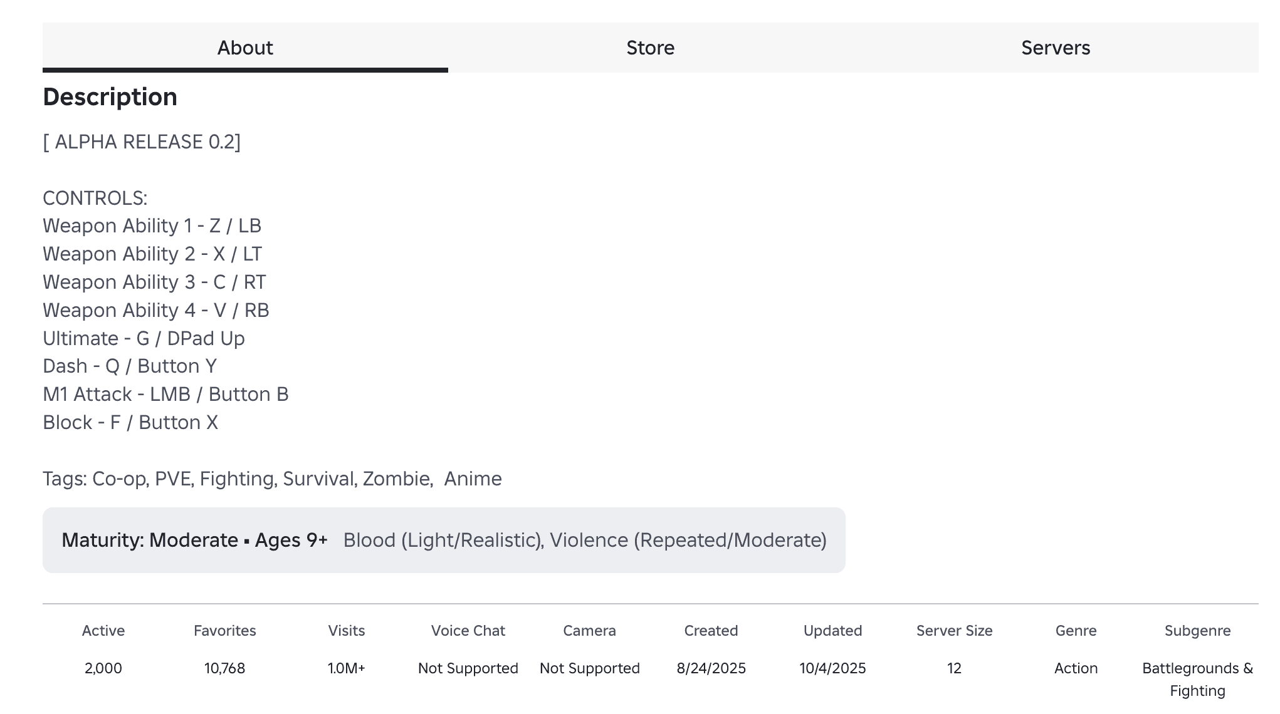
Task: Select the About tab
Action: [244, 48]
